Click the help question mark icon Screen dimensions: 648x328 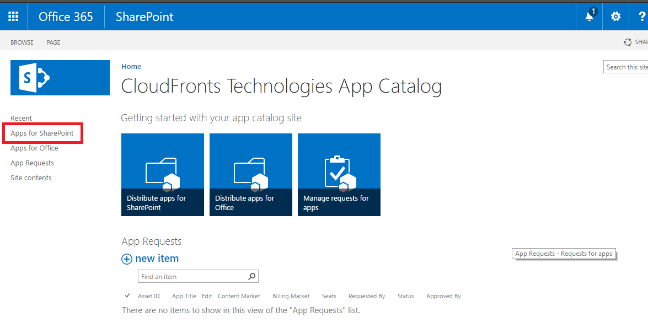(x=642, y=17)
